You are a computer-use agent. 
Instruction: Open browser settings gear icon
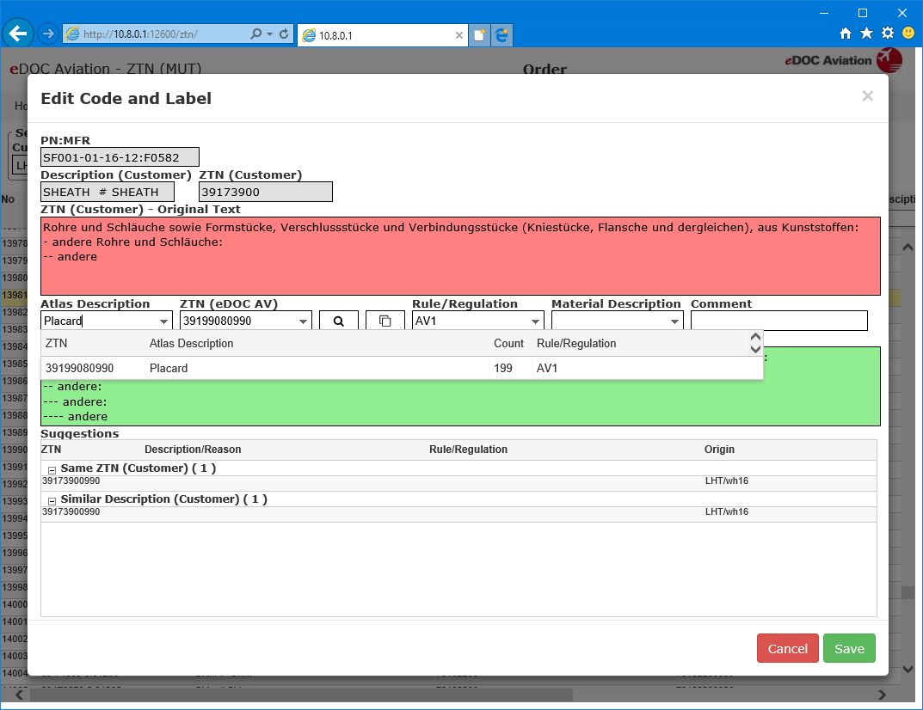point(887,34)
